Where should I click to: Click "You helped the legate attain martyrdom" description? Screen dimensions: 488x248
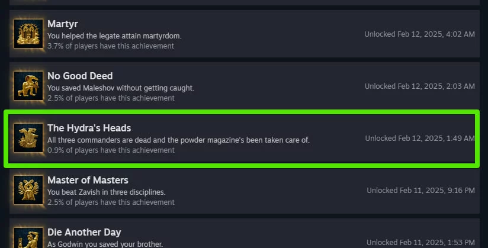coord(114,36)
